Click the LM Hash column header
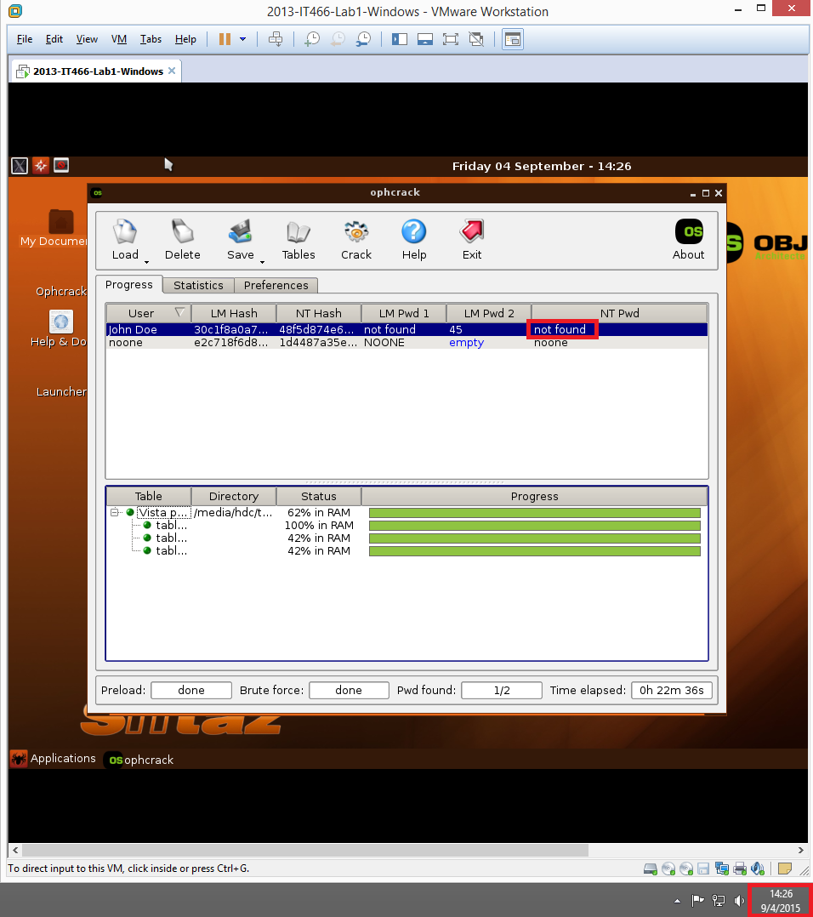This screenshot has width=813, height=917. (x=234, y=313)
